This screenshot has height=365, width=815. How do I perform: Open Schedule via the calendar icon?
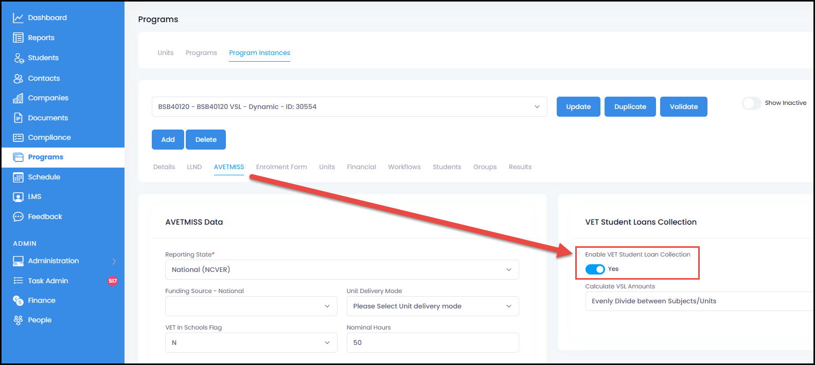(18, 177)
